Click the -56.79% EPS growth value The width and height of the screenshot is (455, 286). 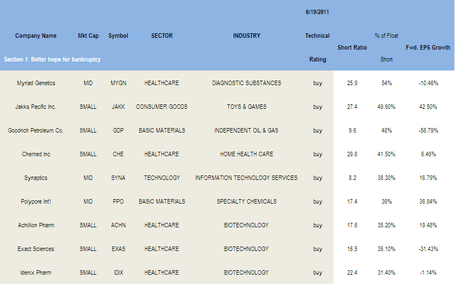pos(428,130)
